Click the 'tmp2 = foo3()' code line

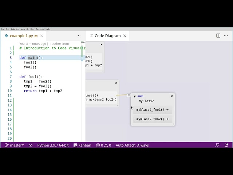tap(37, 86)
